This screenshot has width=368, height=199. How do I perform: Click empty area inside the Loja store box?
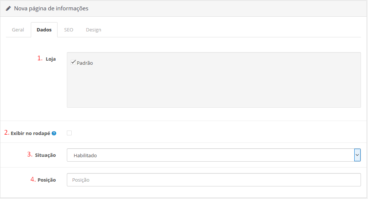[214, 89]
